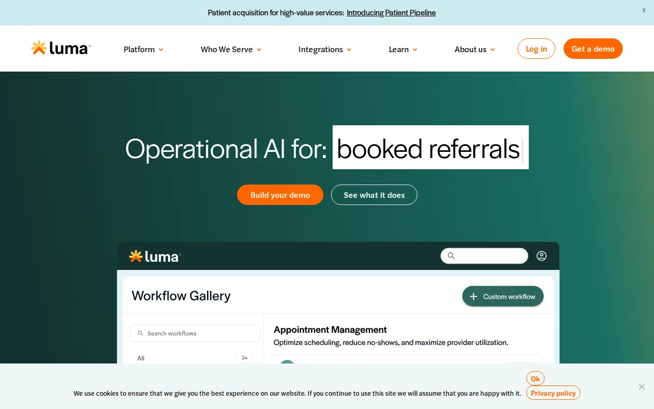
Task: Click the "Optimize scheduling, reduce no-shows" description
Action: (x=391, y=343)
